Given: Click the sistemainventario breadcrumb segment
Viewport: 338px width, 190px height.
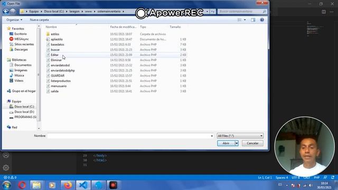Looking at the screenshot, I should 109,12.
